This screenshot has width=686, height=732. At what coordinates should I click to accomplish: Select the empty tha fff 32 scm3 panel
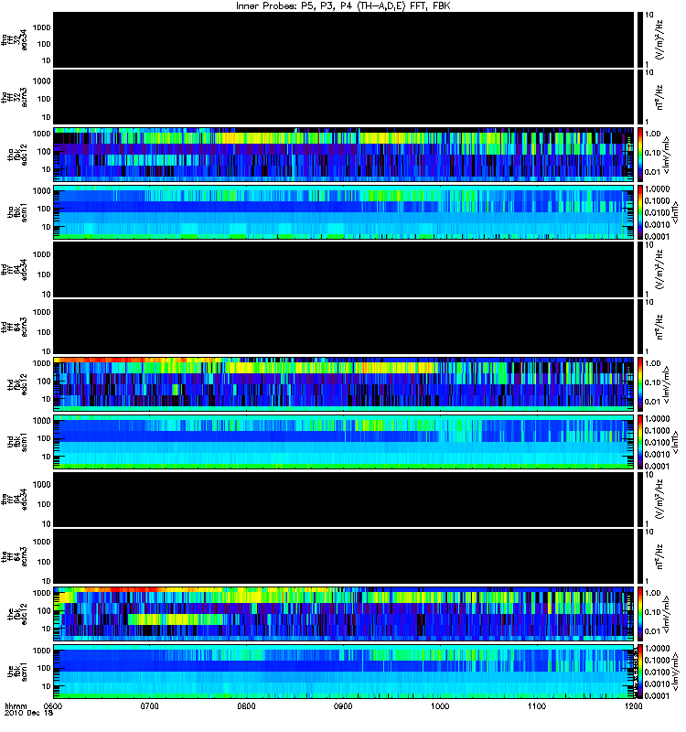click(x=344, y=97)
